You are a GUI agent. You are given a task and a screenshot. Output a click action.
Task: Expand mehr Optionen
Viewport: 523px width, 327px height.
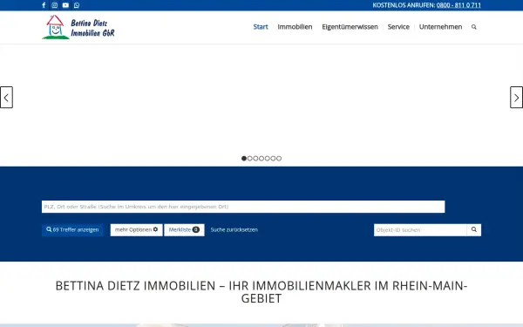[x=137, y=230]
